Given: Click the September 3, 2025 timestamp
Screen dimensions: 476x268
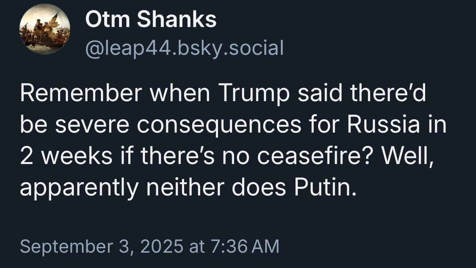Looking at the screenshot, I should click(149, 246).
